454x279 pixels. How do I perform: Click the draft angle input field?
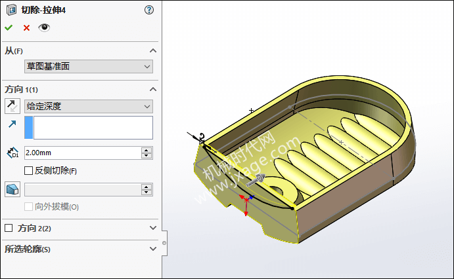[x=83, y=189]
